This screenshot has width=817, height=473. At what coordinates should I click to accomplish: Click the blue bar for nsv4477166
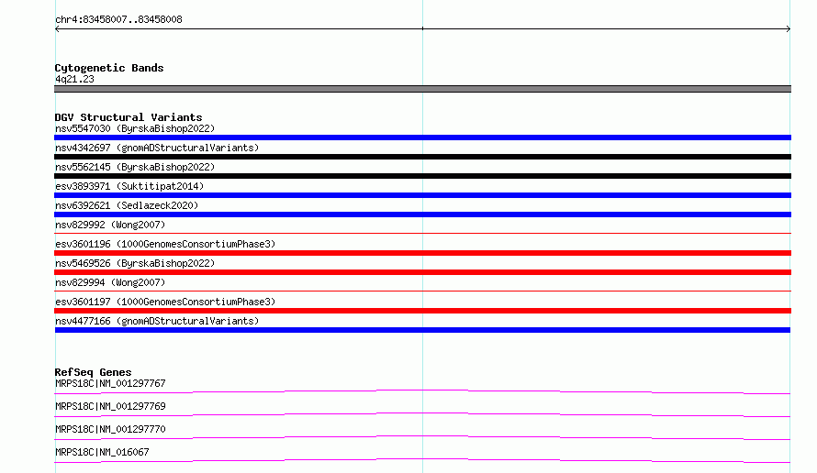422,330
